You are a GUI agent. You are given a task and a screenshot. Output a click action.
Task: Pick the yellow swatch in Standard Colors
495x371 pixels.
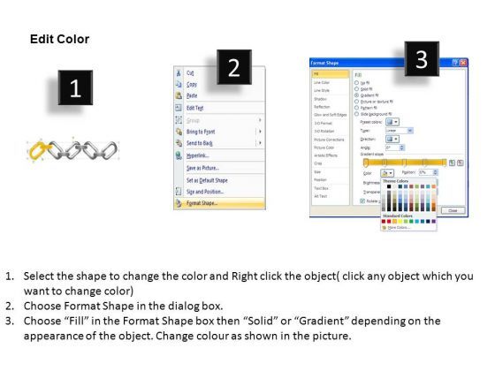[x=400, y=222]
